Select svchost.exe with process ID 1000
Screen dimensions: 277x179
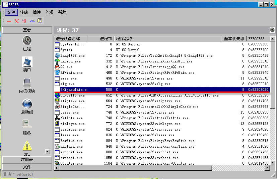tap(162, 152)
